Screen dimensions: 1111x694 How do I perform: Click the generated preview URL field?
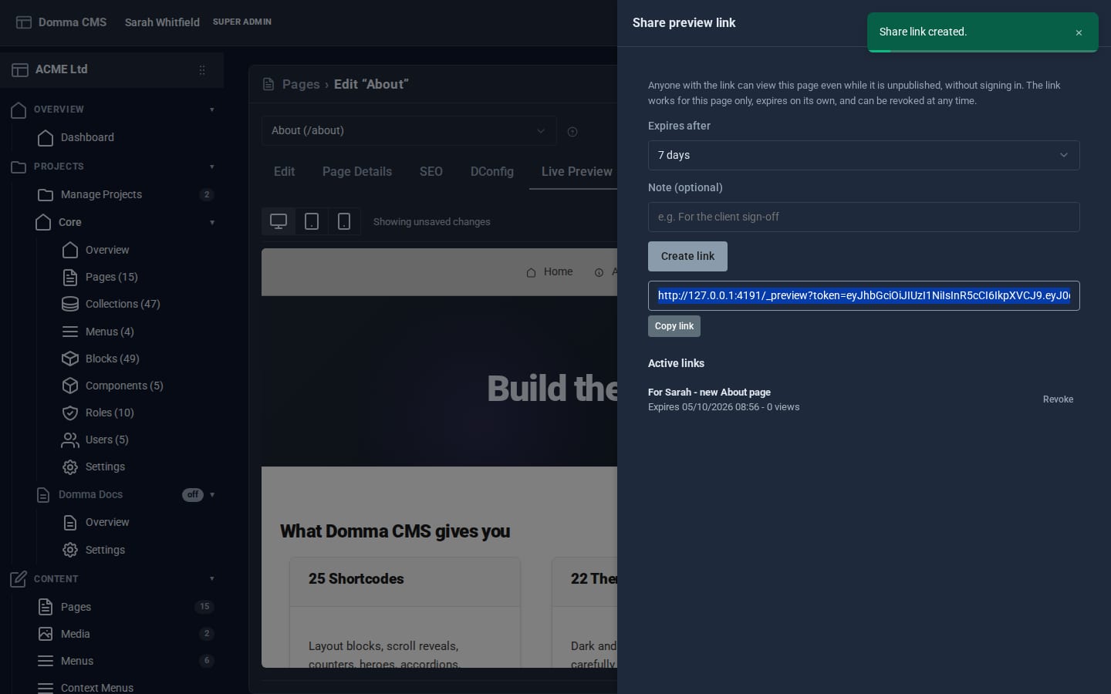[863, 295]
